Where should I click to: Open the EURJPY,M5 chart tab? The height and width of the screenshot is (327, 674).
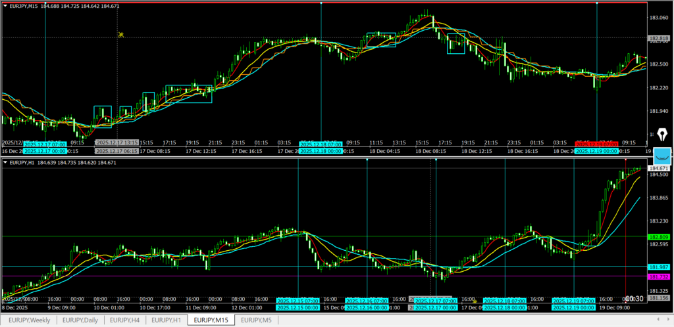tap(256, 320)
